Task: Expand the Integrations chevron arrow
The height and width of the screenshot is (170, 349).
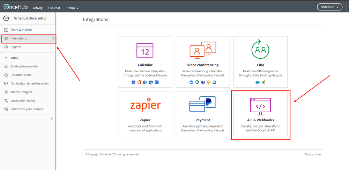Action: (53, 38)
